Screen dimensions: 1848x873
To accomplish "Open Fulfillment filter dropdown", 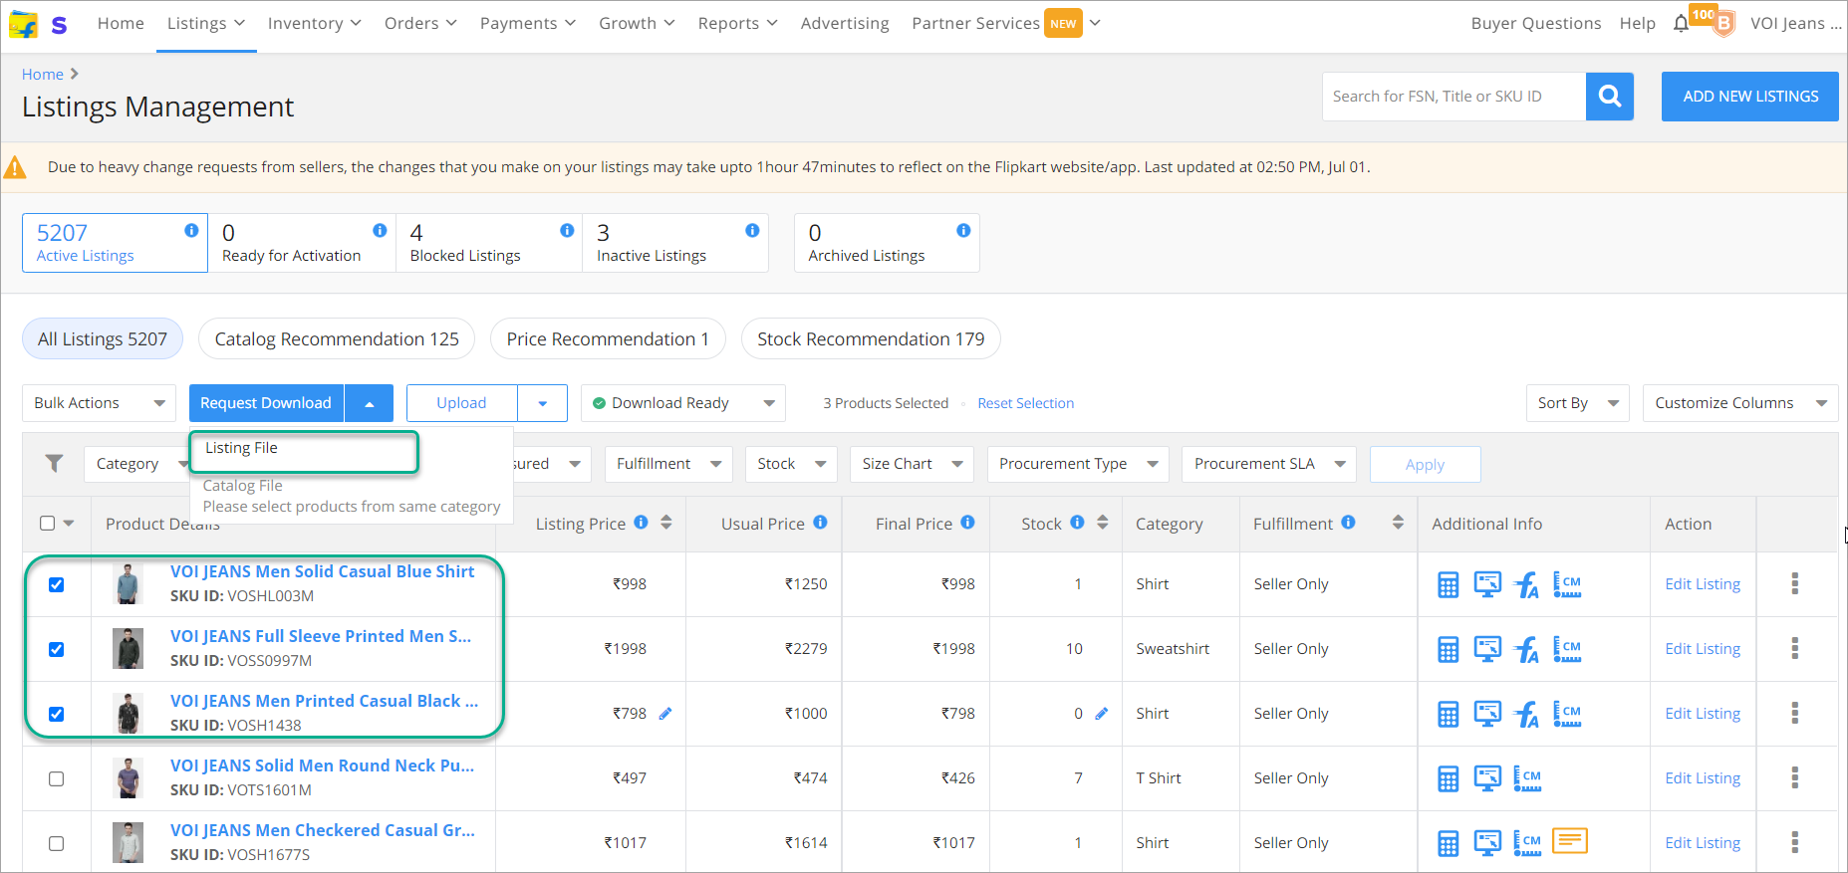I will click(x=668, y=464).
